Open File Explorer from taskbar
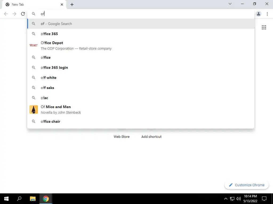The height and width of the screenshot is (204, 273). tap(33, 199)
